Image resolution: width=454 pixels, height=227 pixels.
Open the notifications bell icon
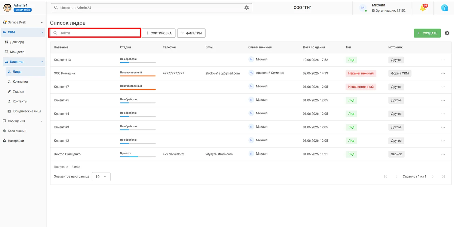(423, 8)
